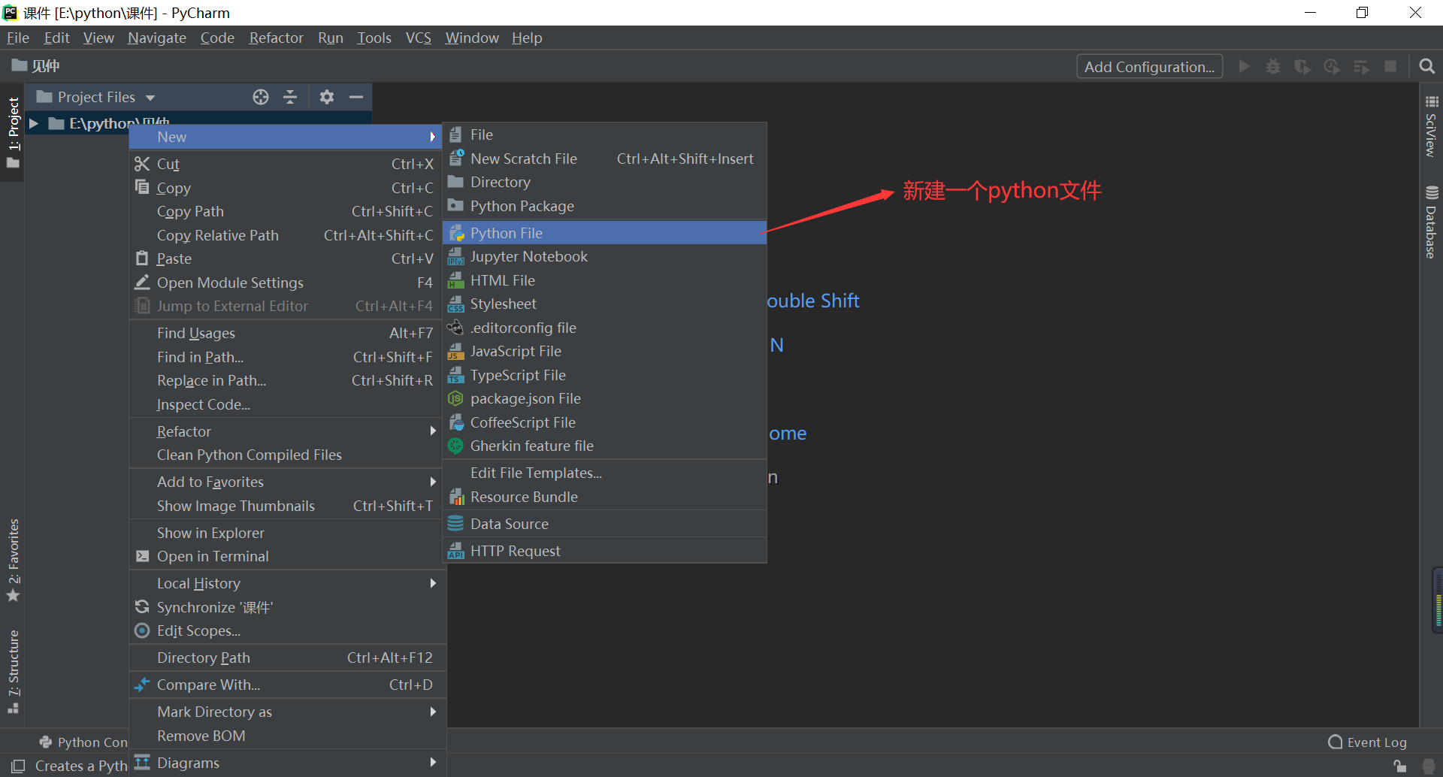Open the VCS menu
1443x777 pixels.
419,38
